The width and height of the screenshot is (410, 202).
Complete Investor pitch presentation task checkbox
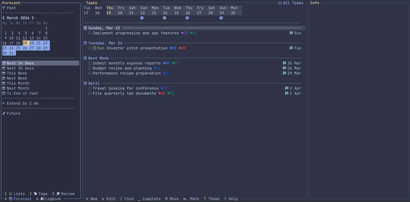click(x=90, y=48)
